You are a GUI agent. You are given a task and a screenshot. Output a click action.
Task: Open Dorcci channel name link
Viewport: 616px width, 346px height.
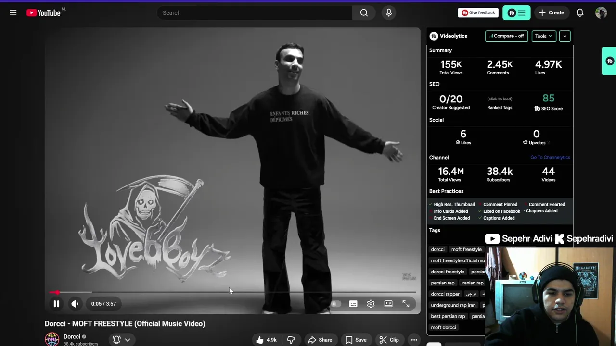coord(72,336)
